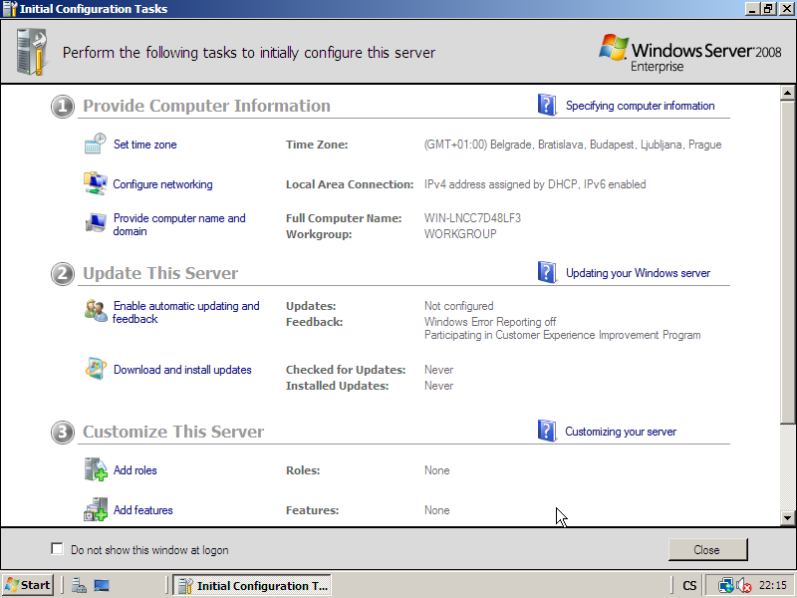The image size is (797, 598).
Task: Open the Add roles link
Action: coord(135,470)
